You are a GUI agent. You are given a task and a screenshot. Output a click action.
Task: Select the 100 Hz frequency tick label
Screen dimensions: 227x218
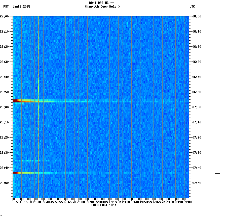coord(100,202)
